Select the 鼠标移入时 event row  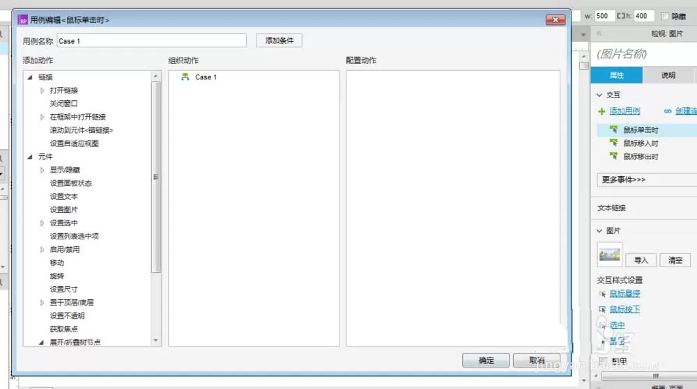[x=647, y=143]
